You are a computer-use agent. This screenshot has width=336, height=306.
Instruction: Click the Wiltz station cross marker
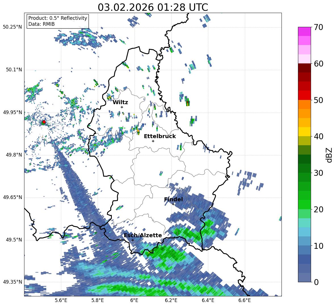[x=122, y=107]
